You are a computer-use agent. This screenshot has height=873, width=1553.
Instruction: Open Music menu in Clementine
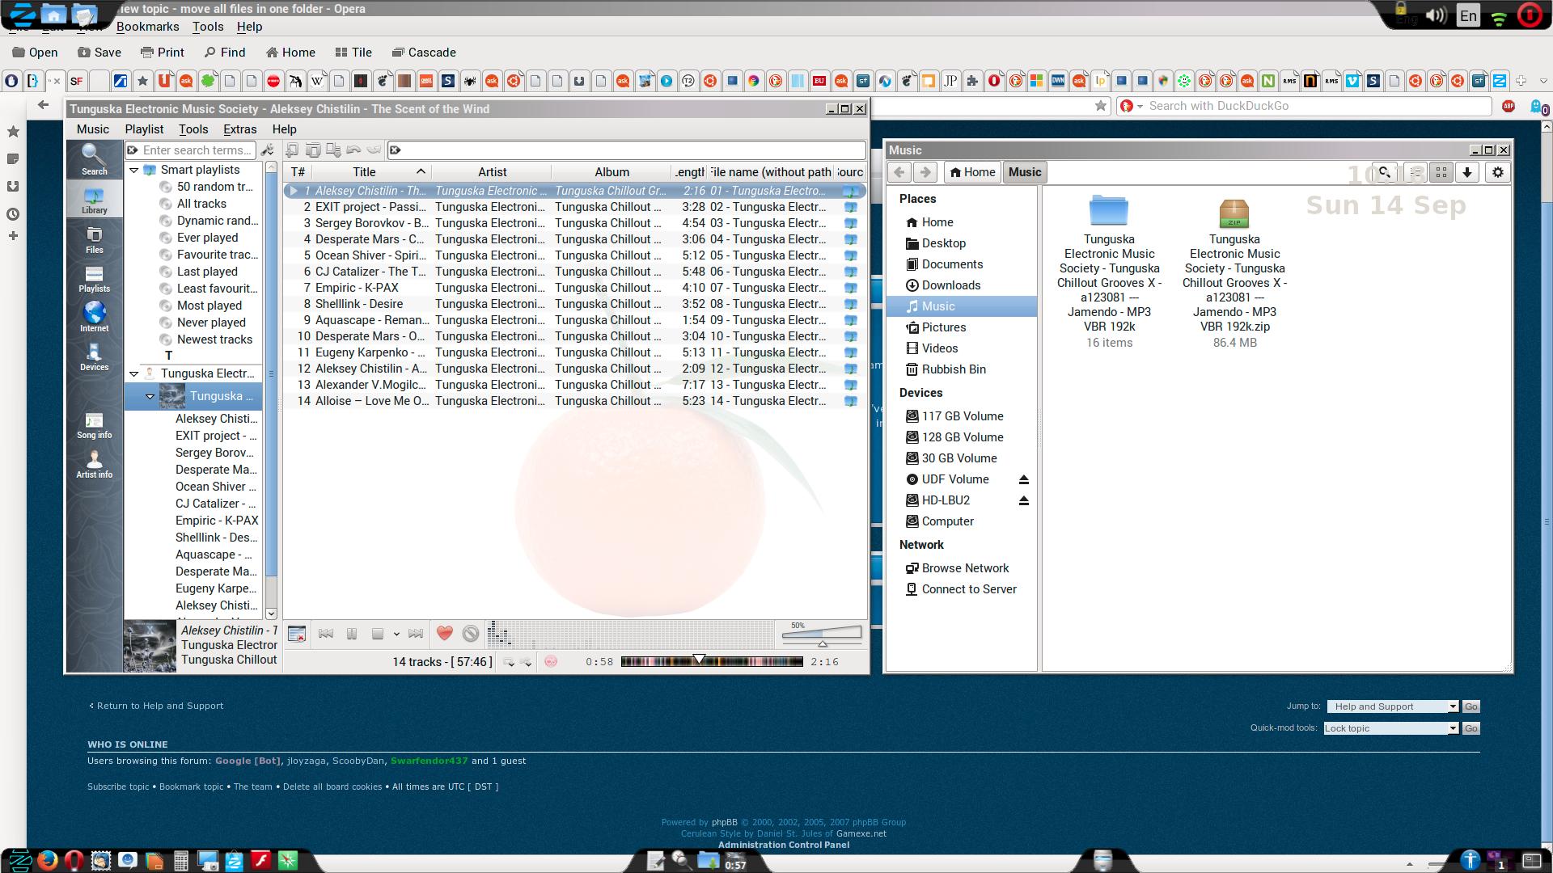93,129
